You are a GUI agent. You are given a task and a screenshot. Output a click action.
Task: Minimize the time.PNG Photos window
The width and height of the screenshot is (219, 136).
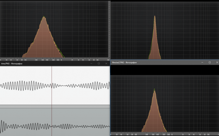(x=91, y=64)
